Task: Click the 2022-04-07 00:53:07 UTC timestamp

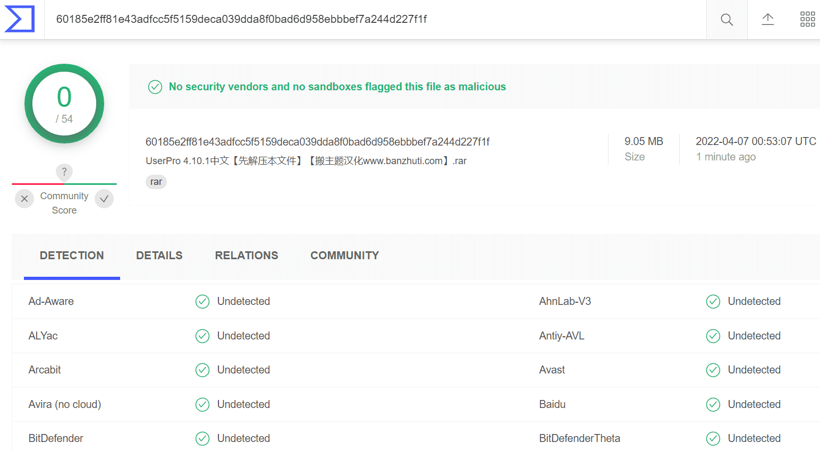Action: (x=756, y=141)
